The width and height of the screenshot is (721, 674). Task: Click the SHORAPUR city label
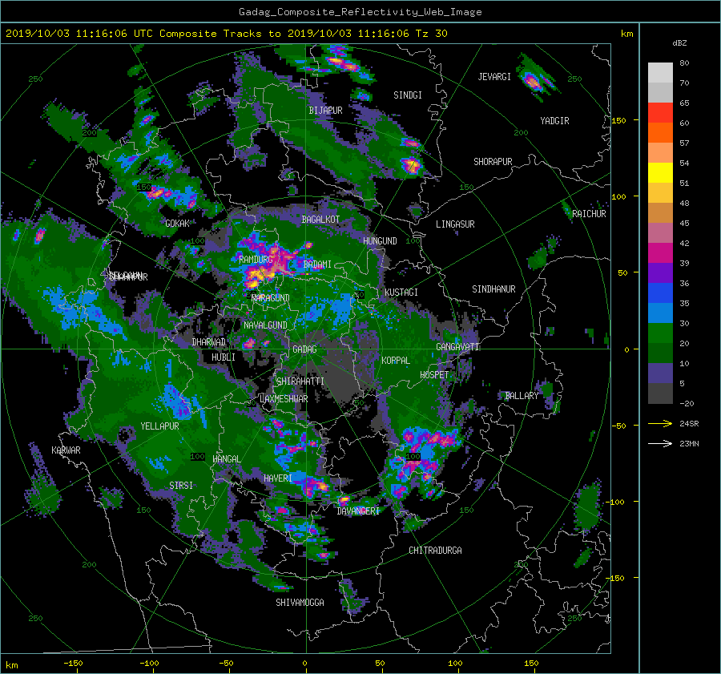click(493, 162)
